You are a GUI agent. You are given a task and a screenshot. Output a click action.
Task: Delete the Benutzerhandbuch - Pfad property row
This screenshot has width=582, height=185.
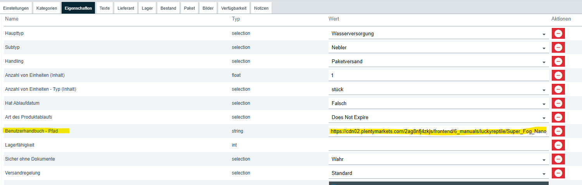click(558, 131)
